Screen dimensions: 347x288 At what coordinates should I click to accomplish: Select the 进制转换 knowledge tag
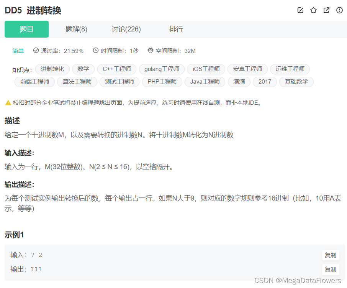click(x=52, y=69)
